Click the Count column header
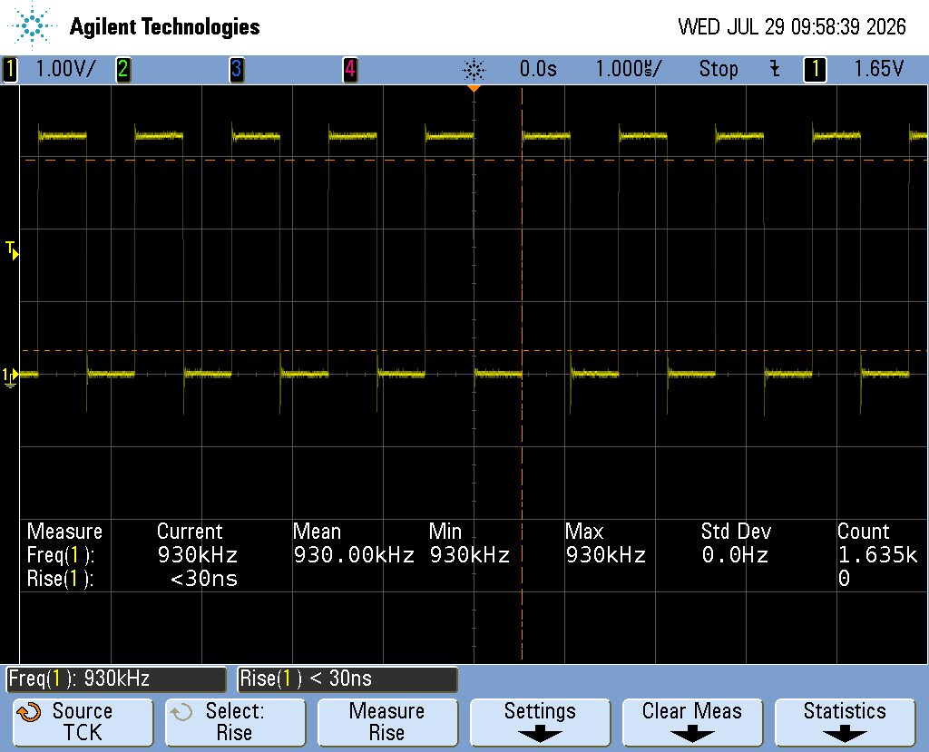 (x=864, y=531)
